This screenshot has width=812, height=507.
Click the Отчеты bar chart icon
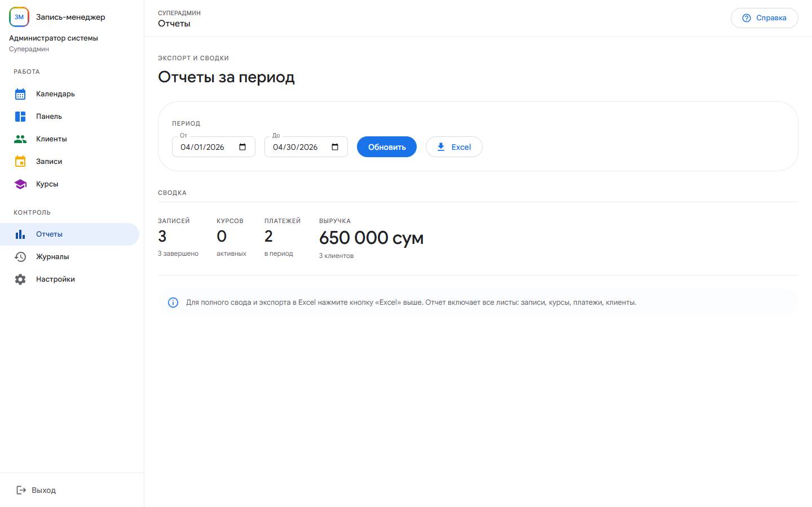coord(20,234)
